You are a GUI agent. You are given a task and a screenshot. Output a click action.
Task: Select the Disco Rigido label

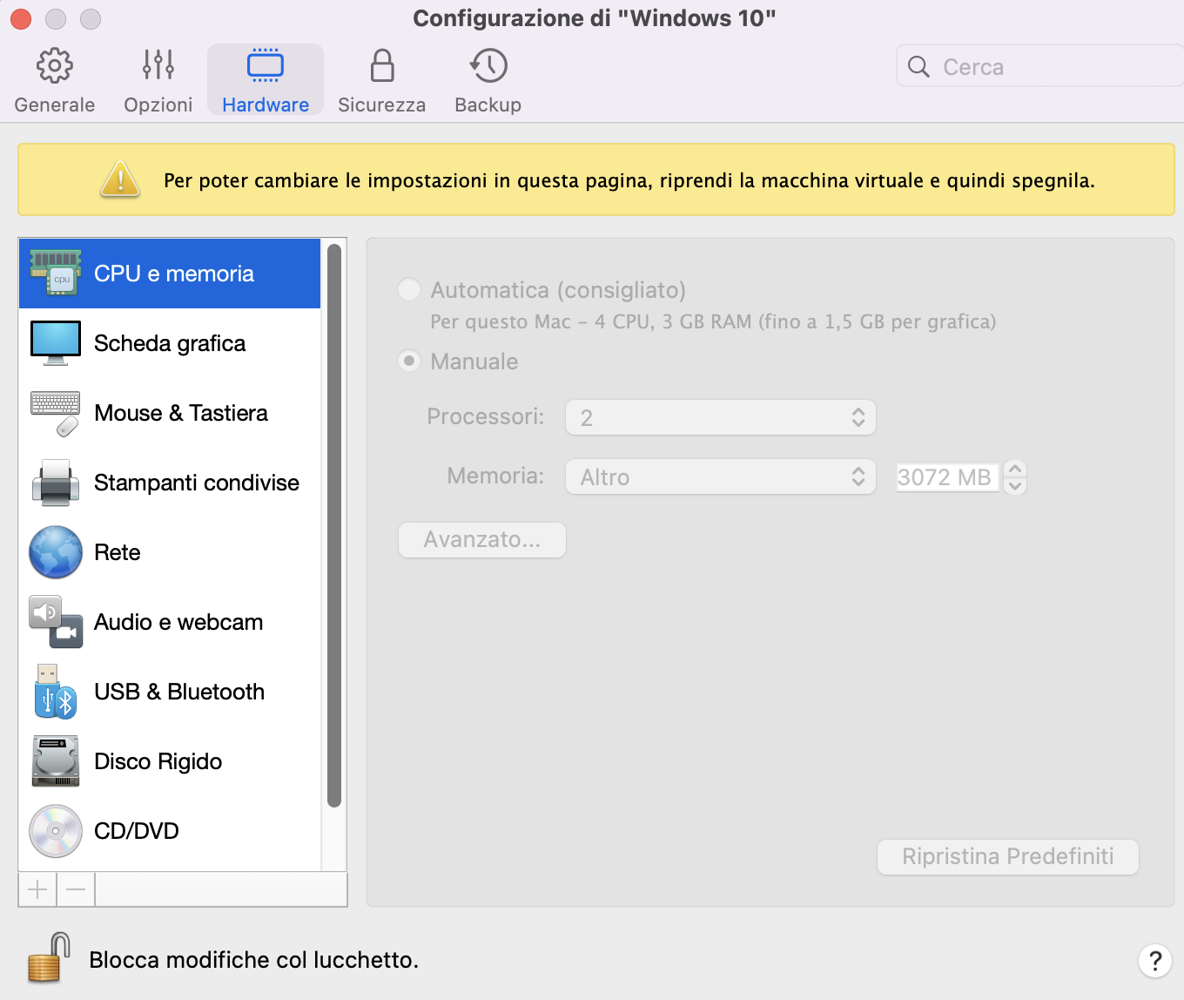158,761
